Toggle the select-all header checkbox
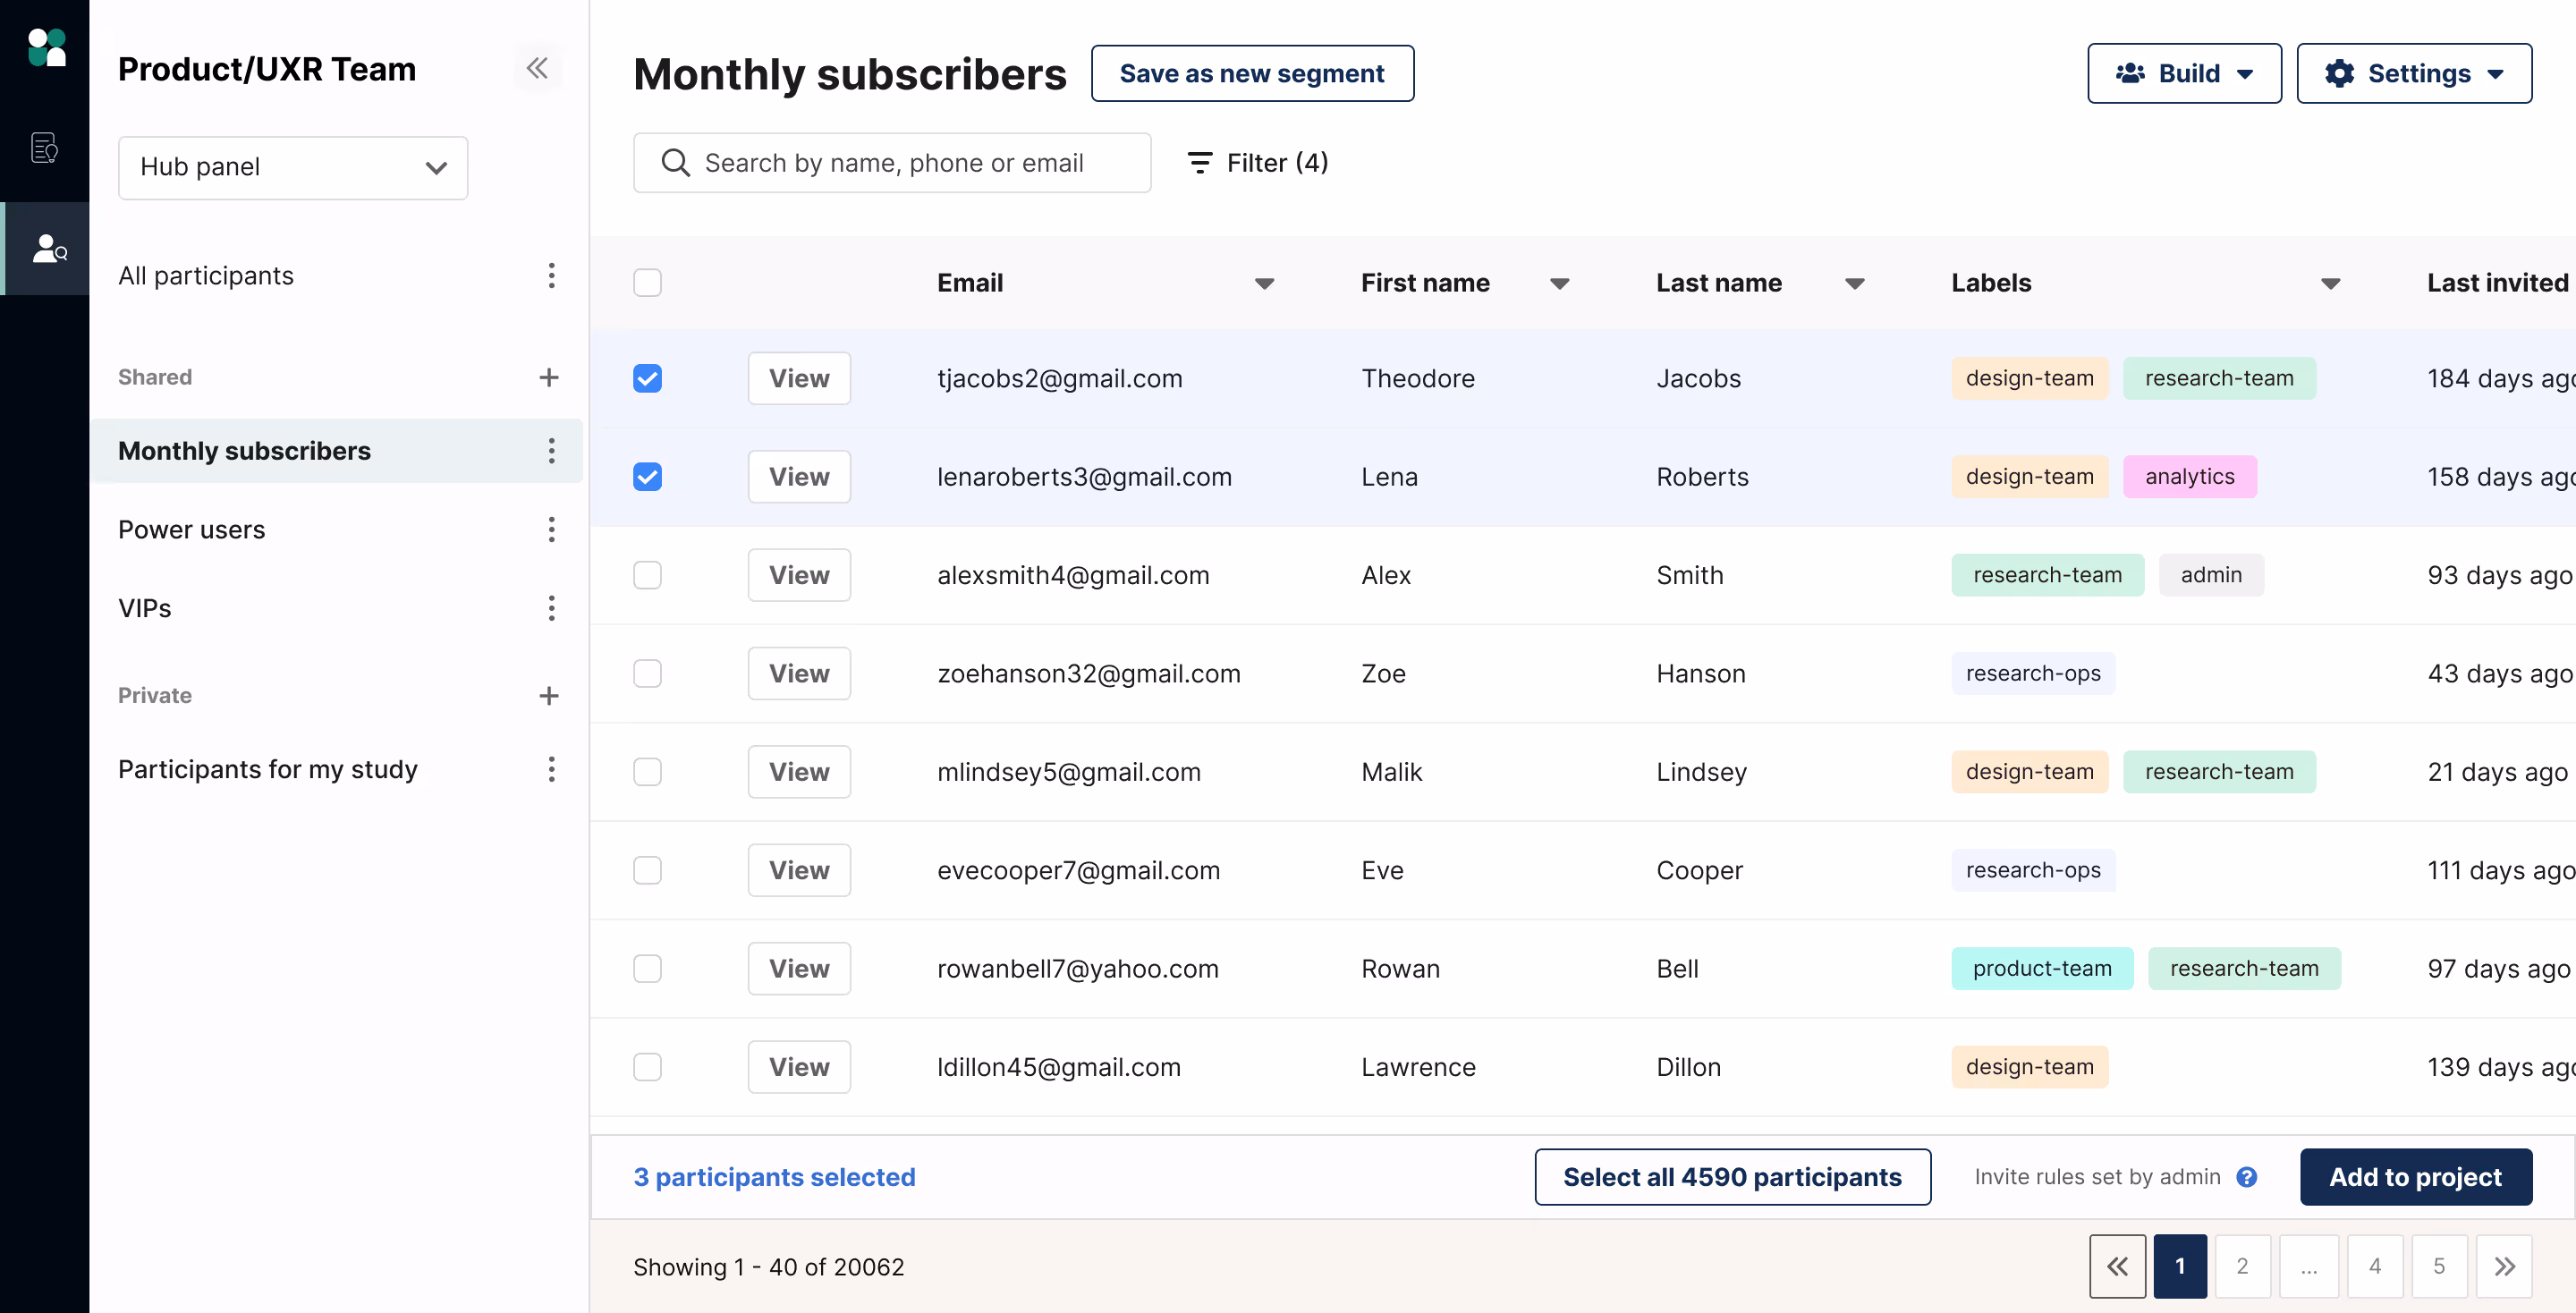Viewport: 2576px width, 1313px height. tap(647, 283)
